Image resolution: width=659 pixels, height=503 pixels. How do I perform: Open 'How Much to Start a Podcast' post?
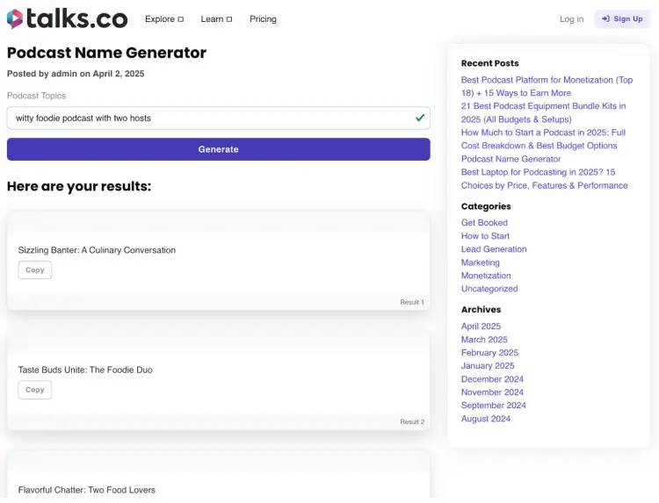coord(543,139)
